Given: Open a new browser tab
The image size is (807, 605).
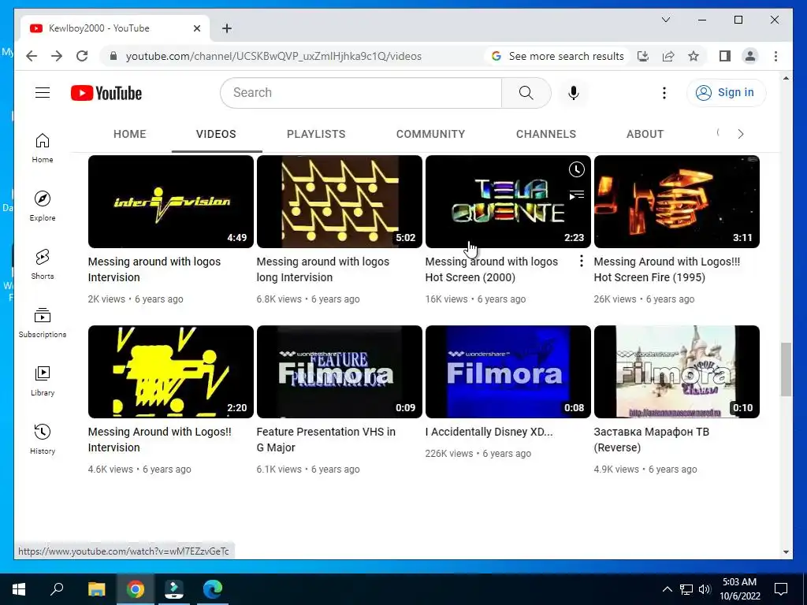Looking at the screenshot, I should click(x=227, y=28).
